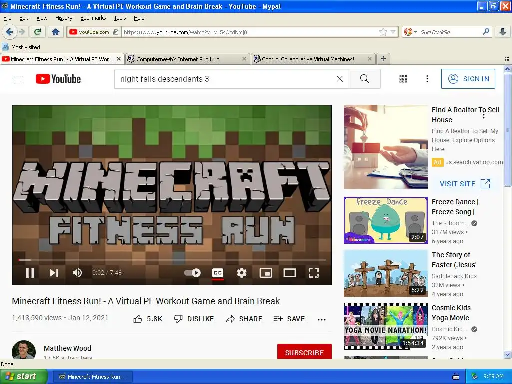Subscribe to Matthew Wood's channel
Image resolution: width=512 pixels, height=384 pixels.
(304, 352)
